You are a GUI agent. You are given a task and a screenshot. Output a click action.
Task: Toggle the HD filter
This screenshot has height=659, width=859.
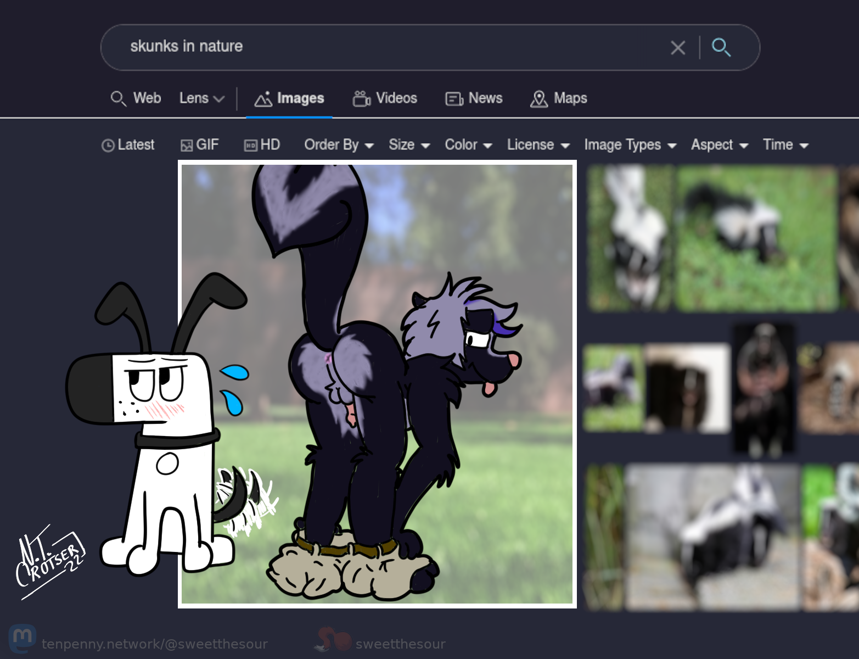(x=262, y=145)
